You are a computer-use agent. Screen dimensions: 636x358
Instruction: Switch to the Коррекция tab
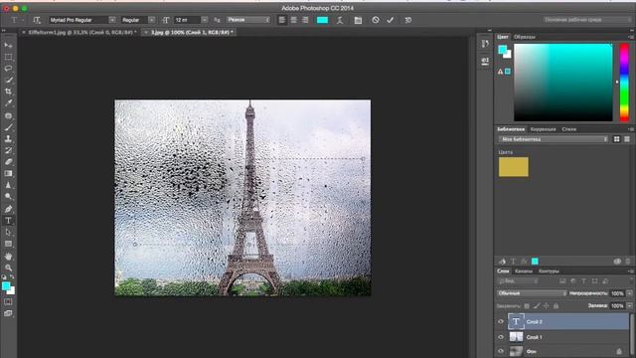[x=543, y=129]
